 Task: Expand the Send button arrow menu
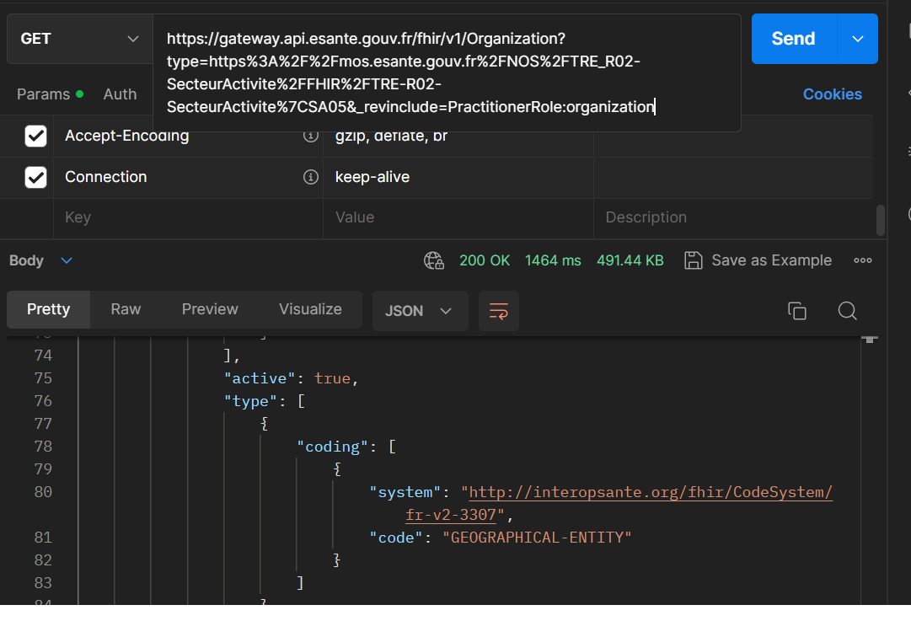858,39
